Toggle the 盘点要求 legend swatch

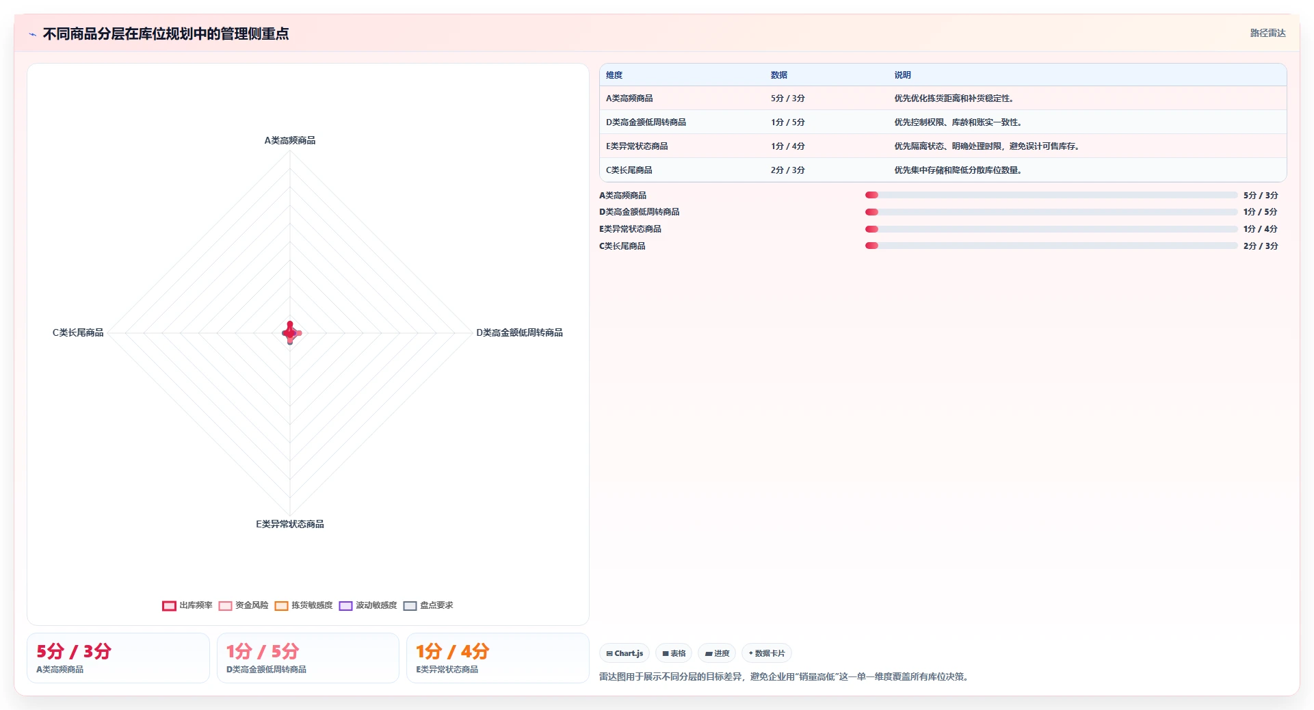(x=410, y=606)
